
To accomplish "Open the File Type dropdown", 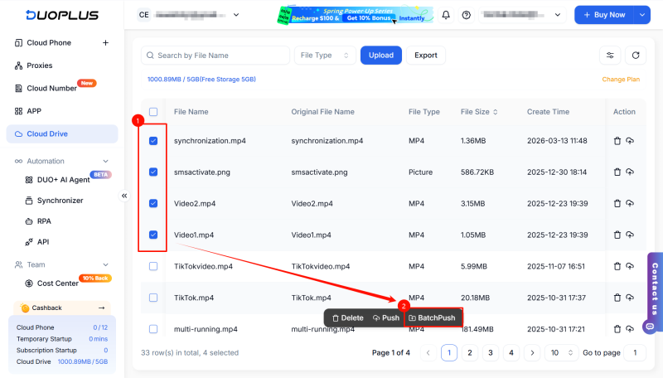I will pyautogui.click(x=323, y=56).
